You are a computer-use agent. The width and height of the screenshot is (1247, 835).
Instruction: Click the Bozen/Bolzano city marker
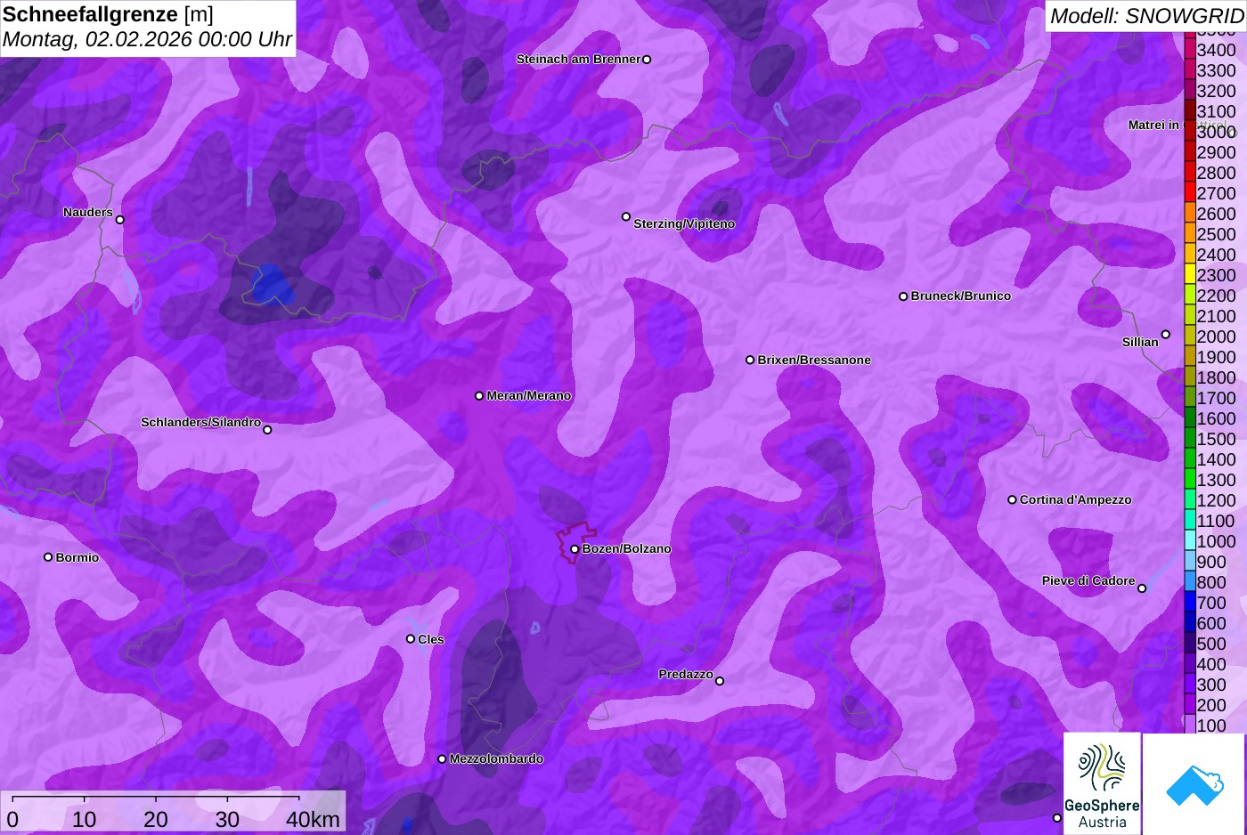575,549
